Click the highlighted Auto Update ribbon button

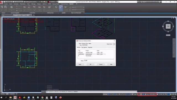pyautogui.click(x=61, y=8)
